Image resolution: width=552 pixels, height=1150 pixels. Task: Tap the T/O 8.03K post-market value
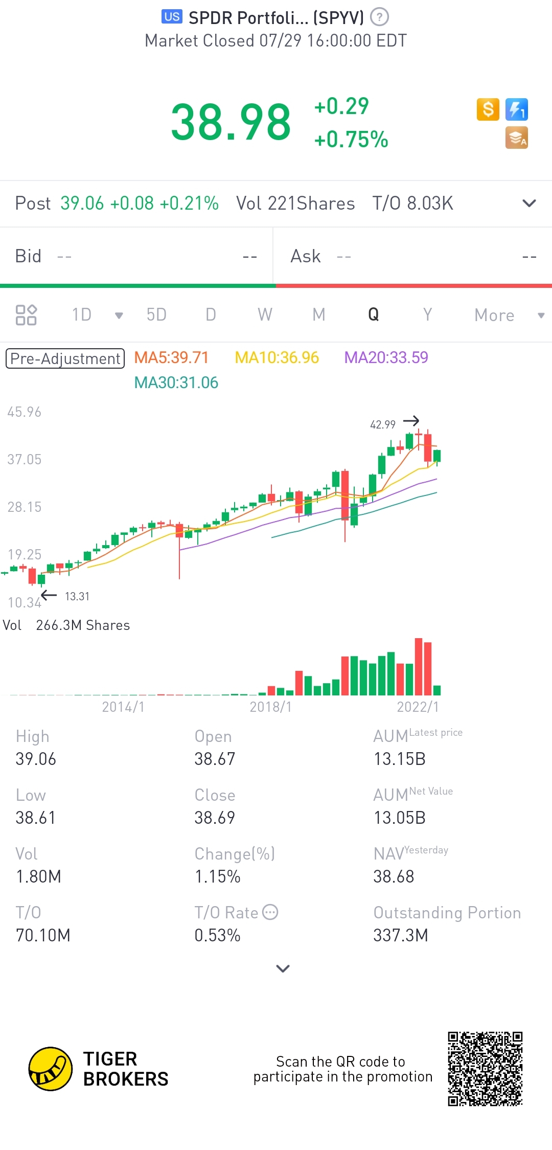pyautogui.click(x=412, y=204)
